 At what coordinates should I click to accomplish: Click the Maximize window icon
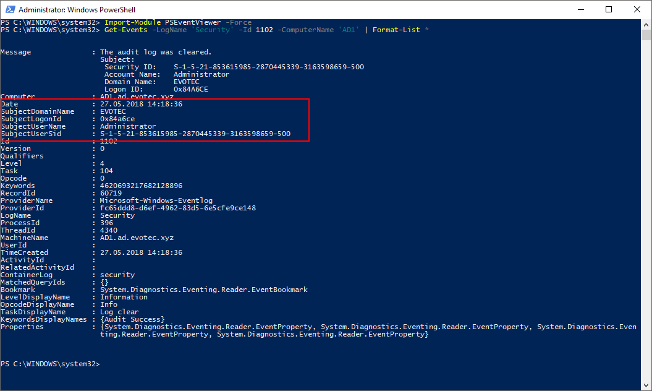click(x=608, y=9)
